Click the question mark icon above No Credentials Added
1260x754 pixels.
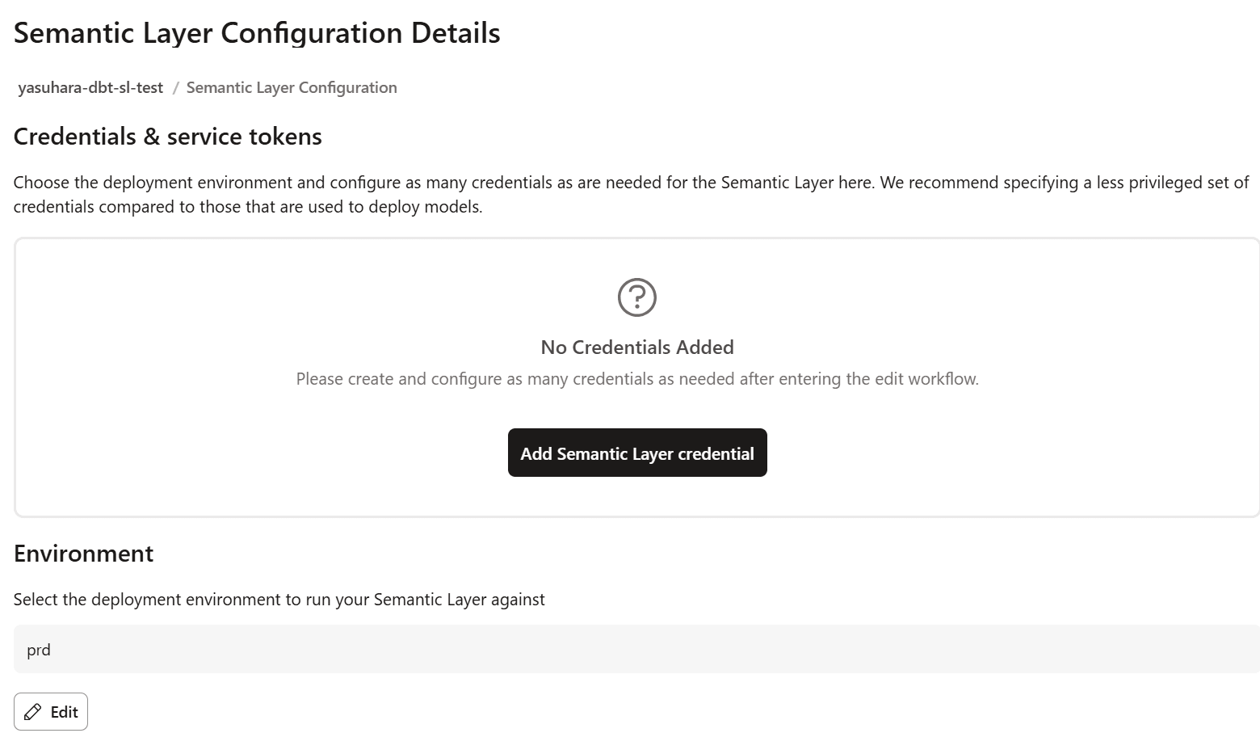636,297
